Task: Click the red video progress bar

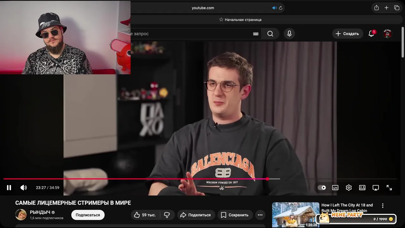Action: (x=135, y=179)
